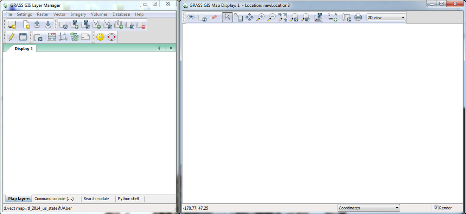Switch to Search module tab
The width and height of the screenshot is (466, 214).
coord(96,199)
